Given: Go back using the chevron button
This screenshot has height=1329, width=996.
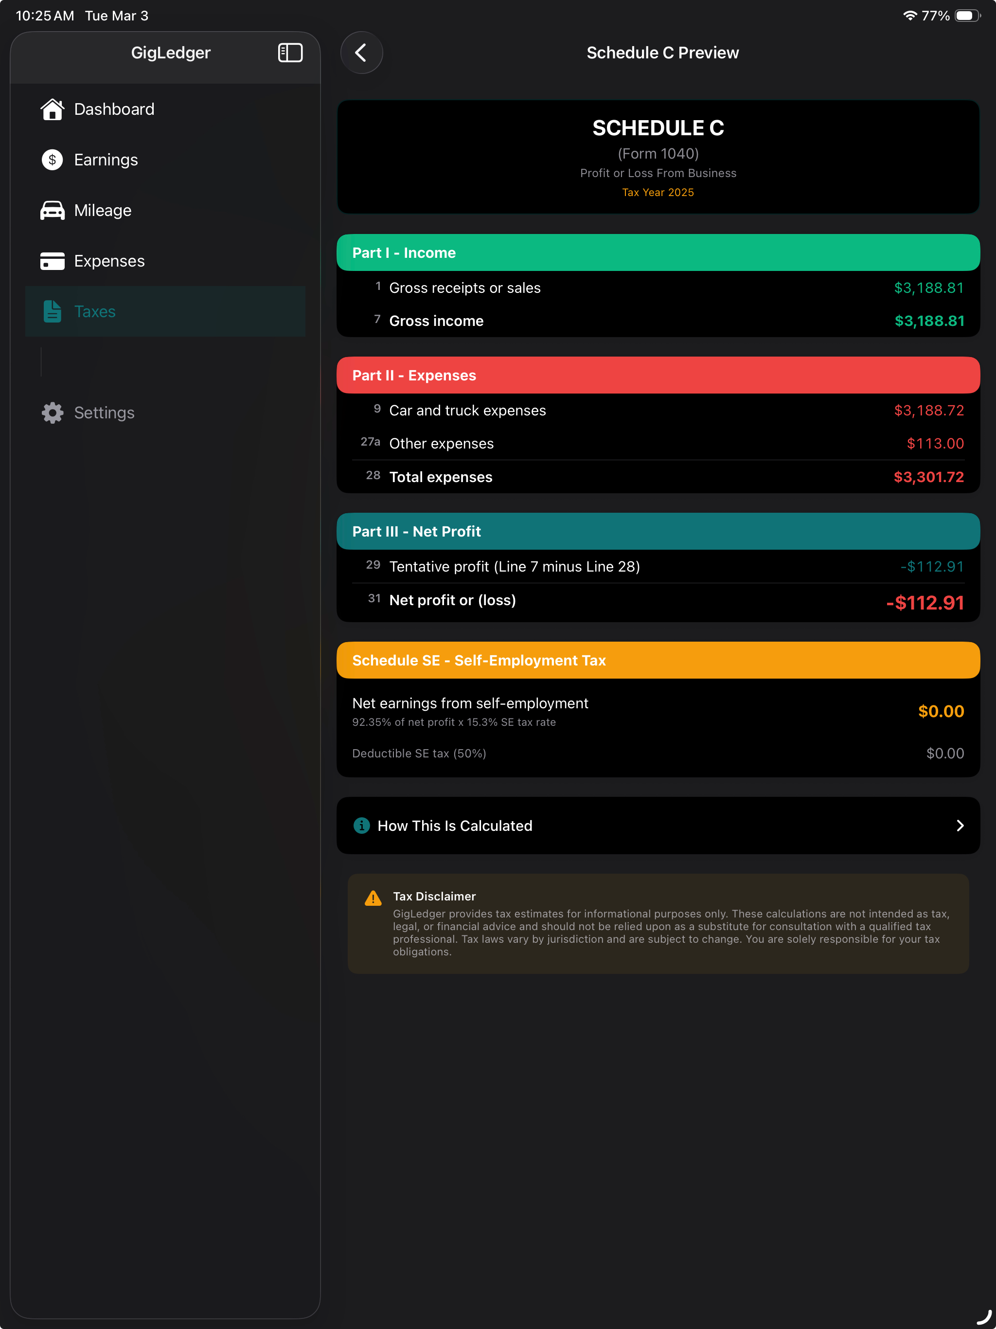Looking at the screenshot, I should click(x=362, y=53).
